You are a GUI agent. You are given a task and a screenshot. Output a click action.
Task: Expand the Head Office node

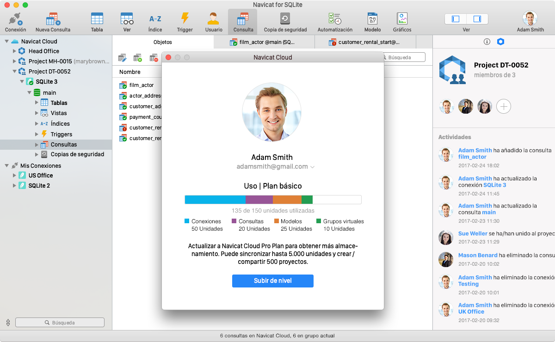[14, 51]
